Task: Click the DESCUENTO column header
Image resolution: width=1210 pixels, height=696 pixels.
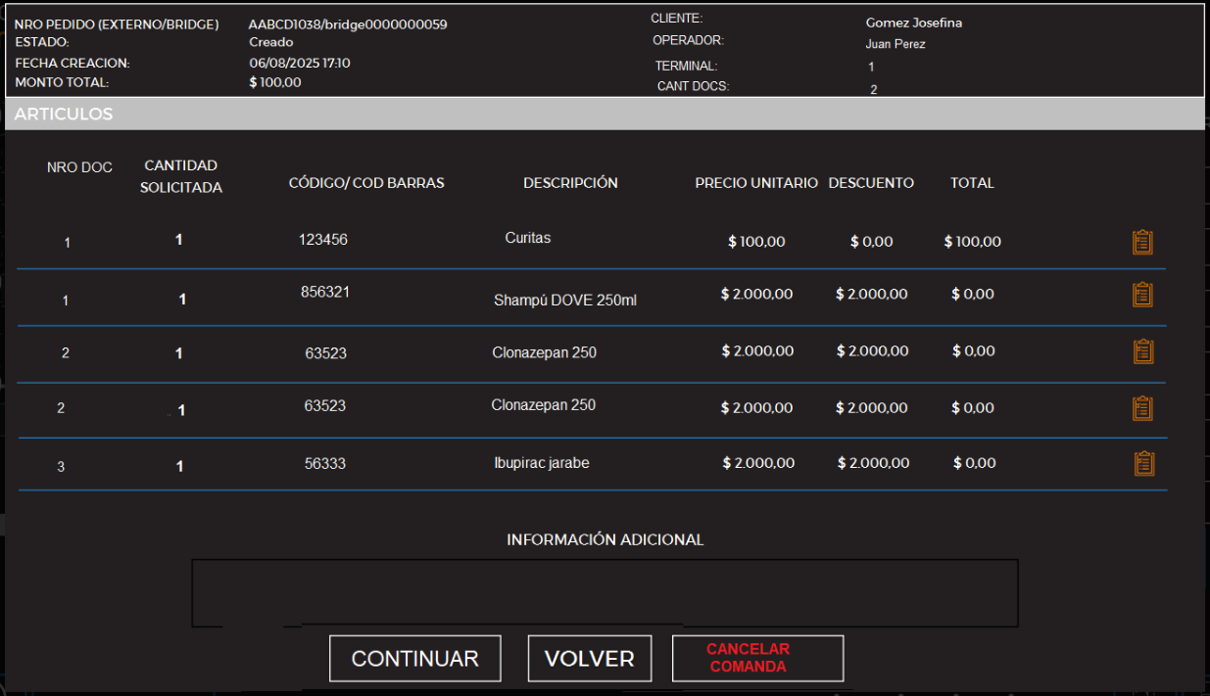Action: coord(871,183)
